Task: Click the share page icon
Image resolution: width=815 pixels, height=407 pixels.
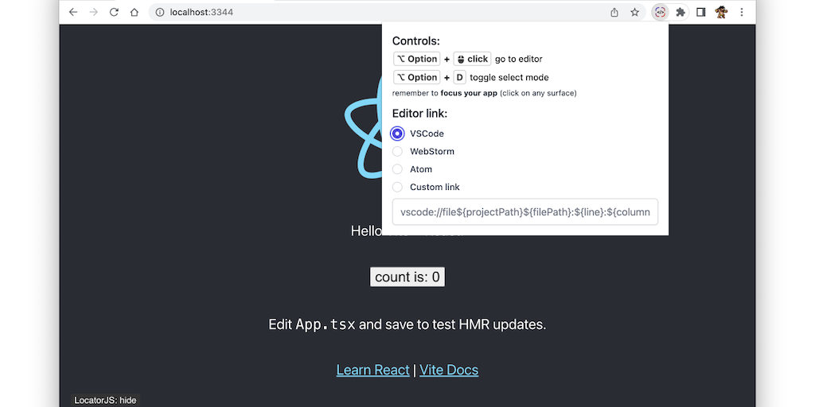Action: [614, 12]
